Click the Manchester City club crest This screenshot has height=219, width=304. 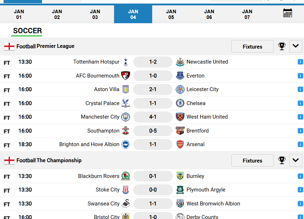click(125, 117)
